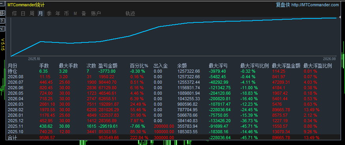This screenshot has width=345, height=145.
Task: Click the 200000.00 deposit value
Action: click(x=164, y=126)
